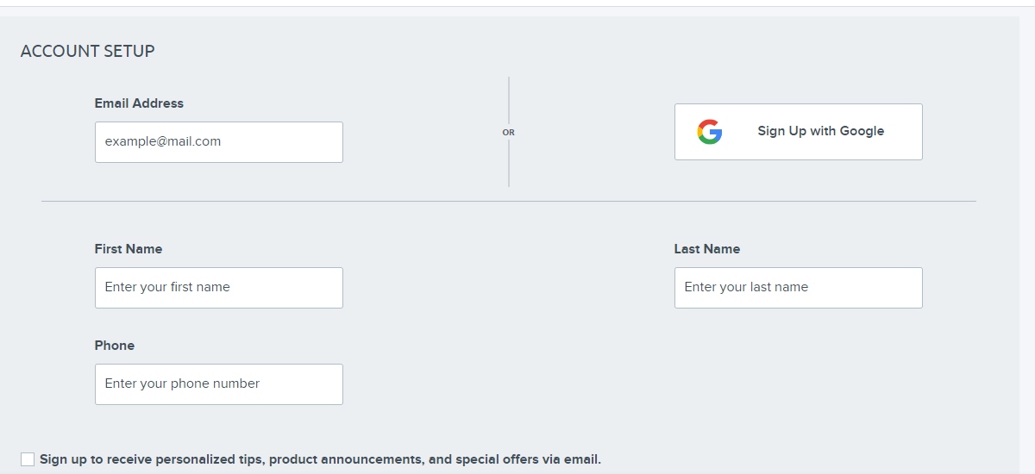Click the ACCOUNT SETUP heading

pos(87,51)
